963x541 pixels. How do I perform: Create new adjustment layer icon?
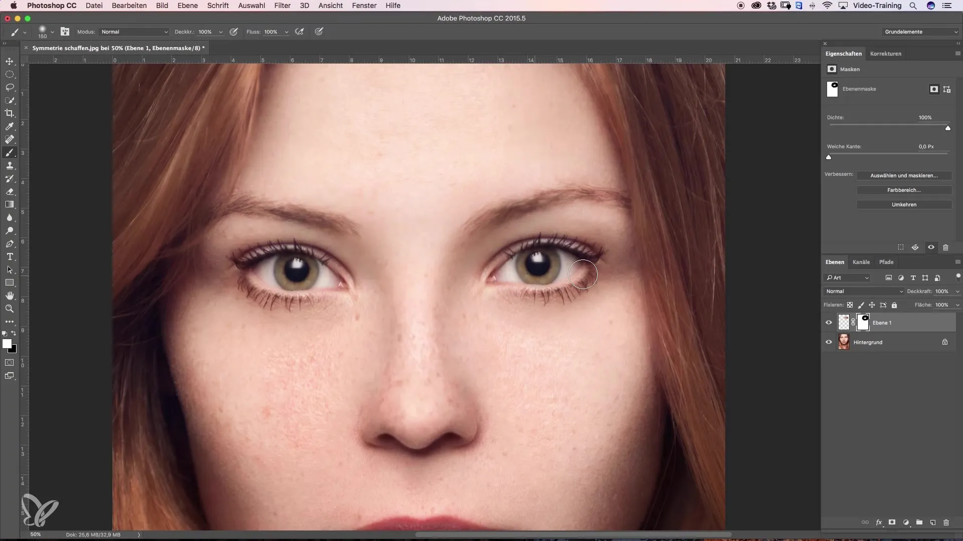click(x=906, y=522)
